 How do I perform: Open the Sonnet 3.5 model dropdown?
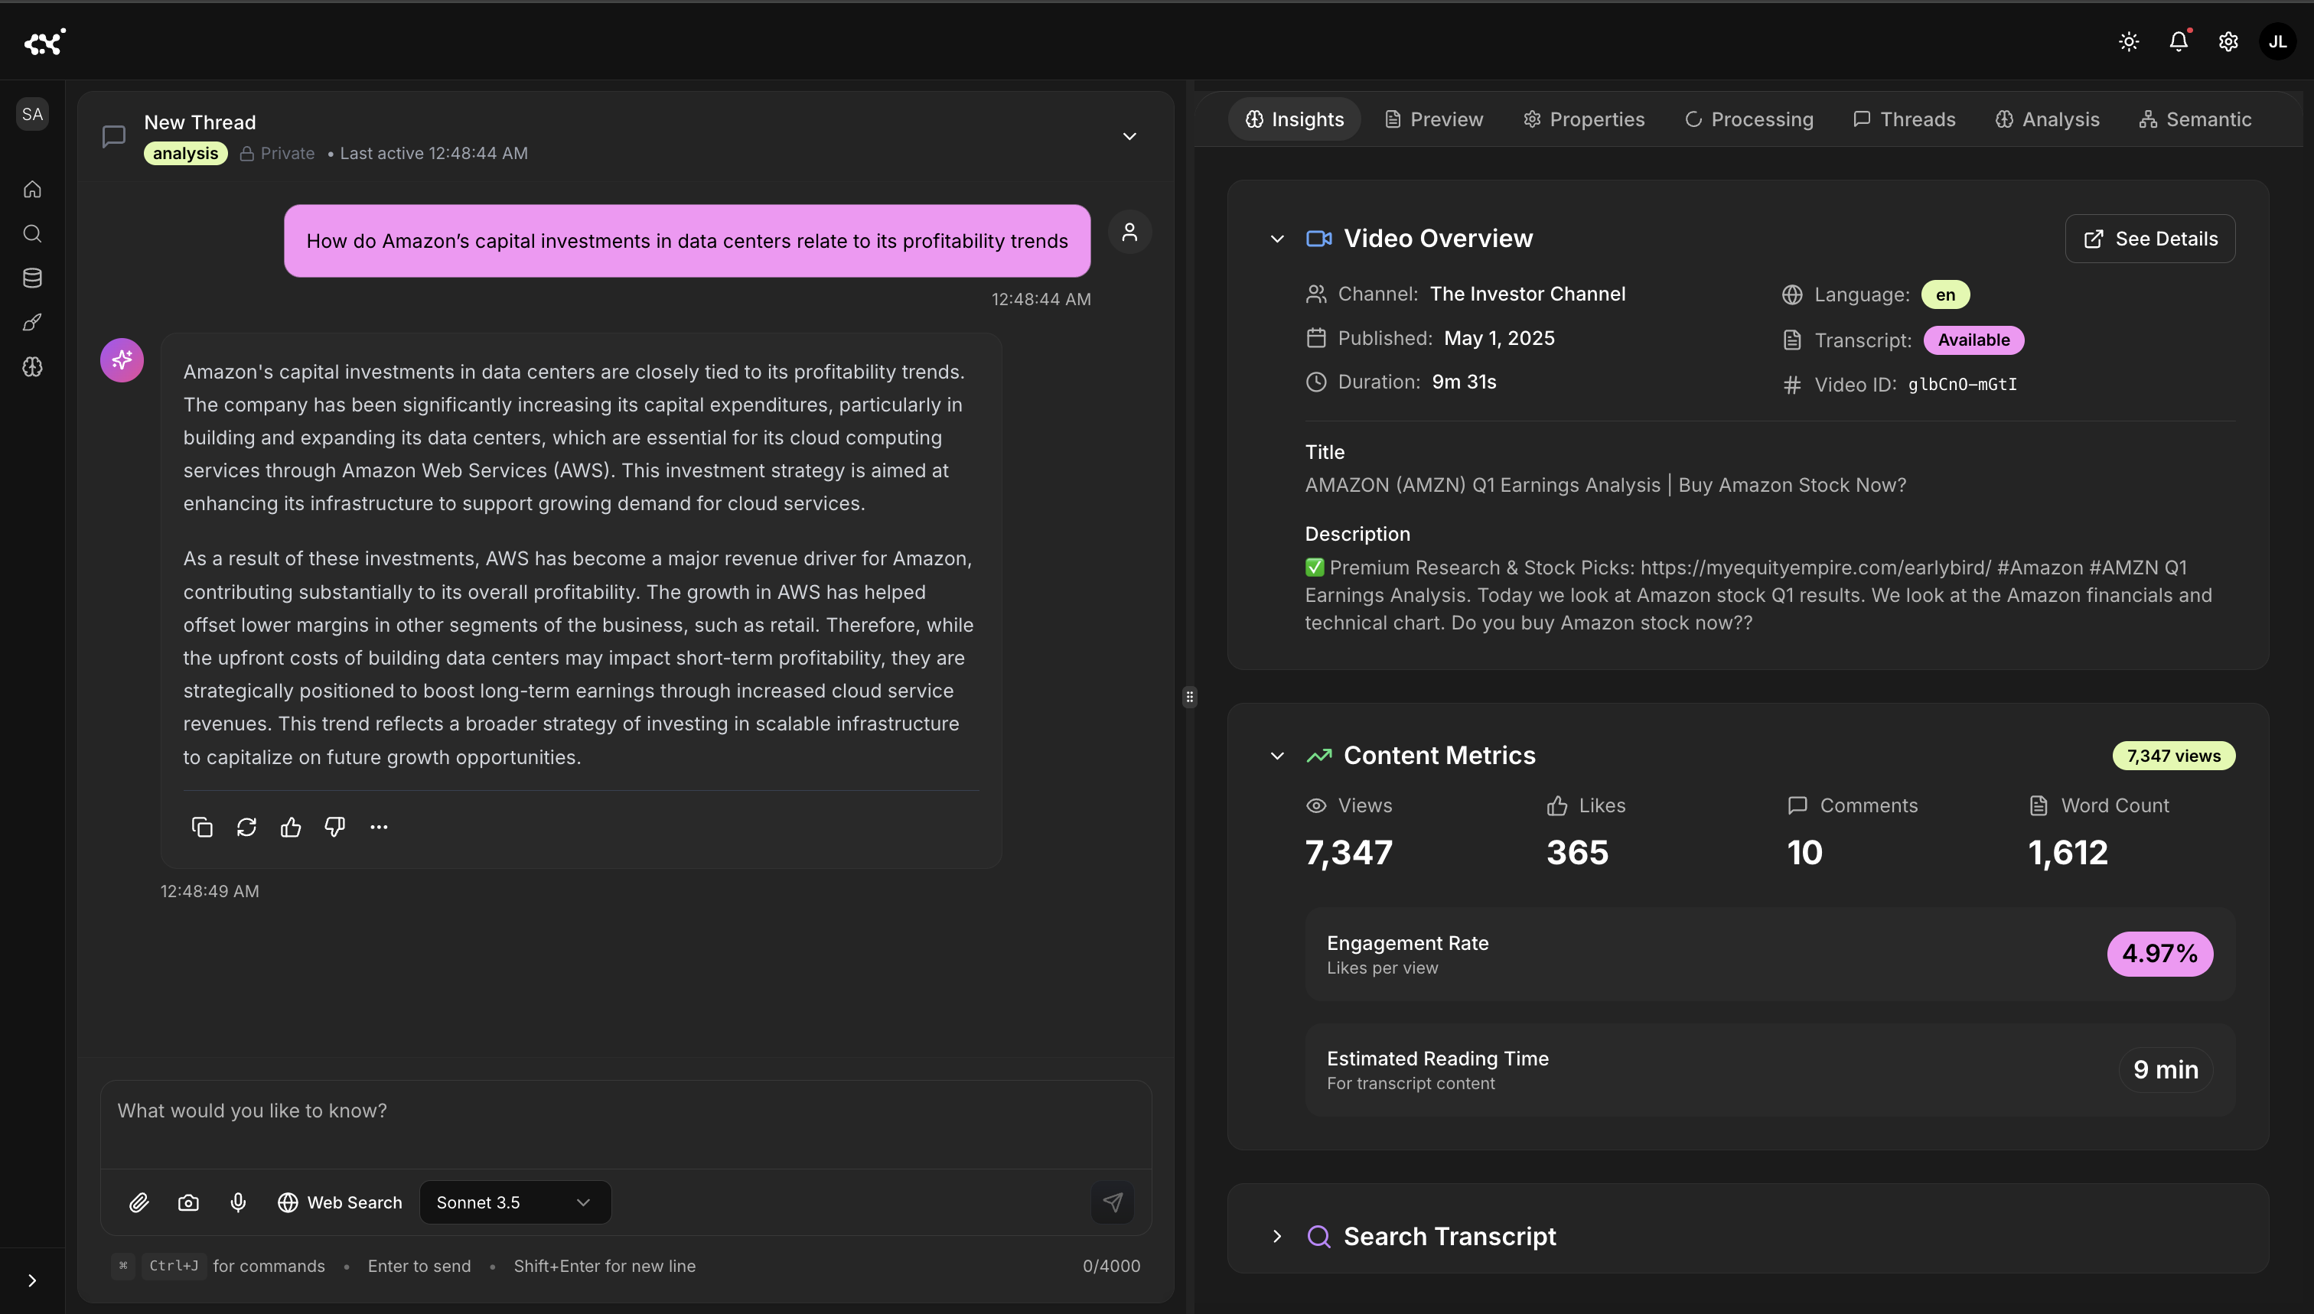[515, 1202]
